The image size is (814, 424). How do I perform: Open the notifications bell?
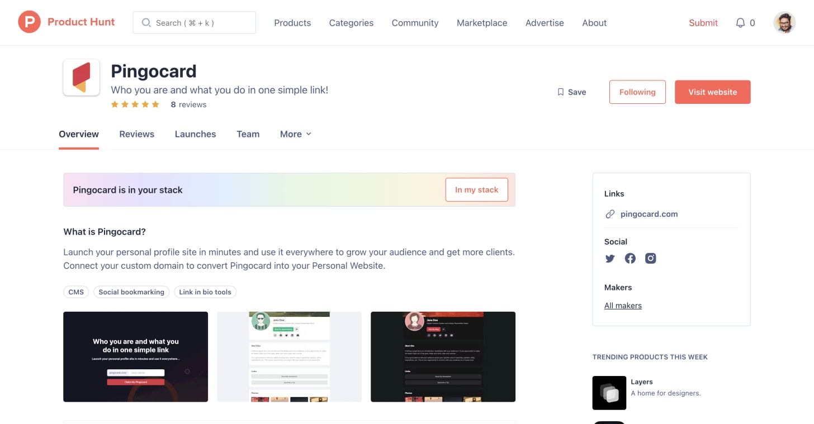741,22
